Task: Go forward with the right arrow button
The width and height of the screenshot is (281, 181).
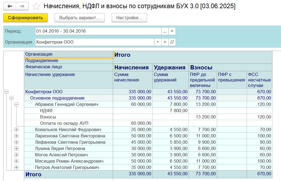Action: [x=22, y=6]
